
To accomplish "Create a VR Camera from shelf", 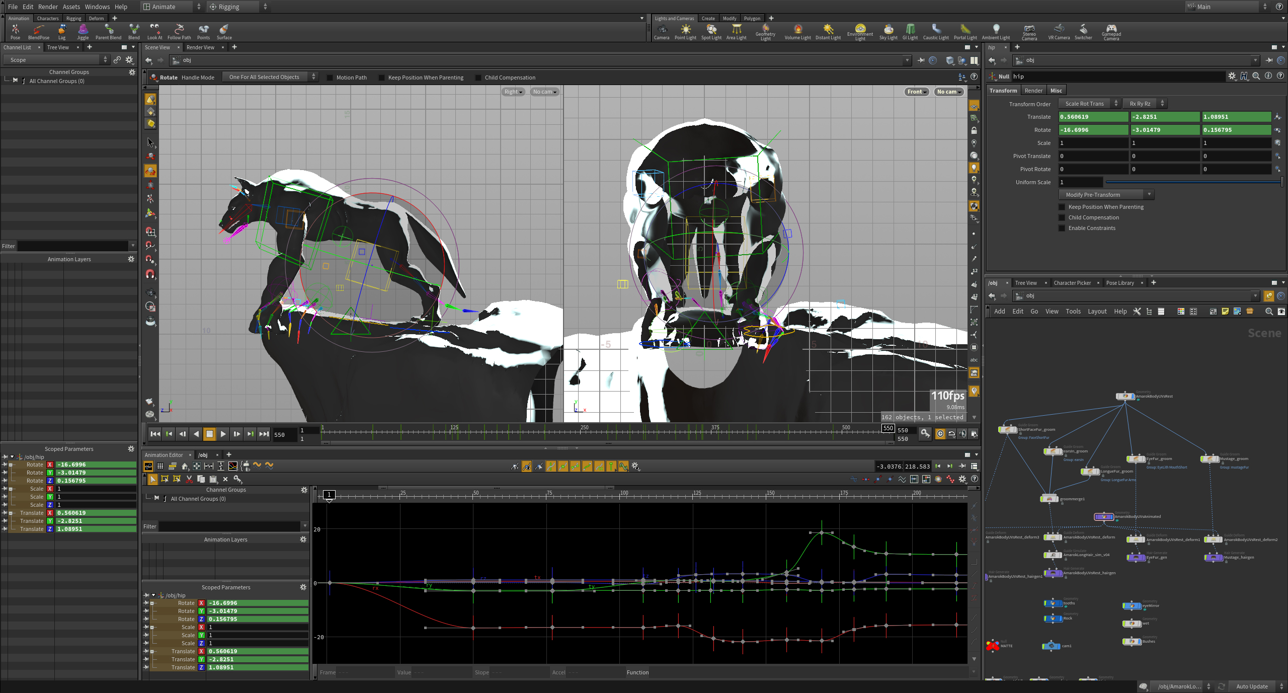I will (1059, 31).
